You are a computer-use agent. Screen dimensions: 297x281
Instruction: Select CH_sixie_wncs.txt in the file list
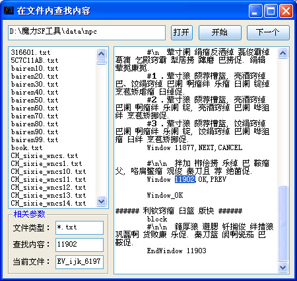44,155
